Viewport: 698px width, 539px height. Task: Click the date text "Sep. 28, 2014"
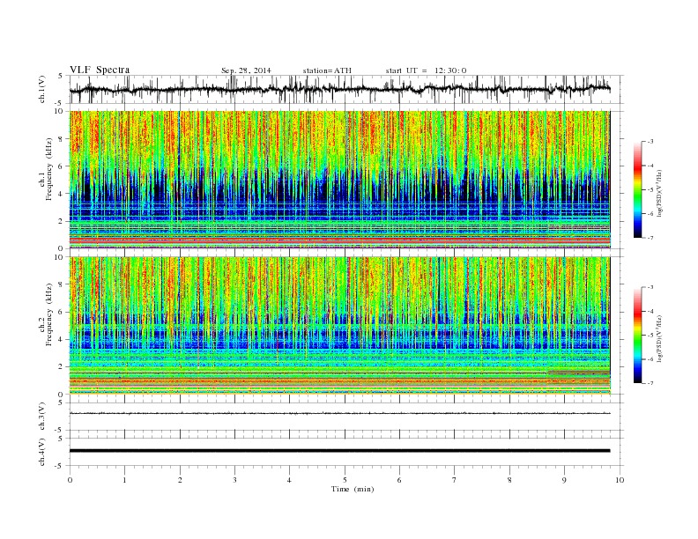(246, 70)
